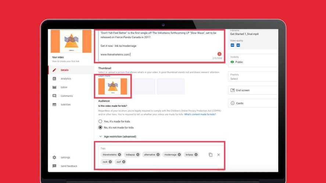Image resolution: width=326 pixels, height=183 pixels.
Task: Click inside the description text field
Action: (160, 46)
